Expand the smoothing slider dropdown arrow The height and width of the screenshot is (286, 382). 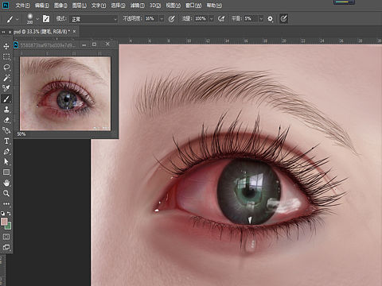tap(261, 19)
